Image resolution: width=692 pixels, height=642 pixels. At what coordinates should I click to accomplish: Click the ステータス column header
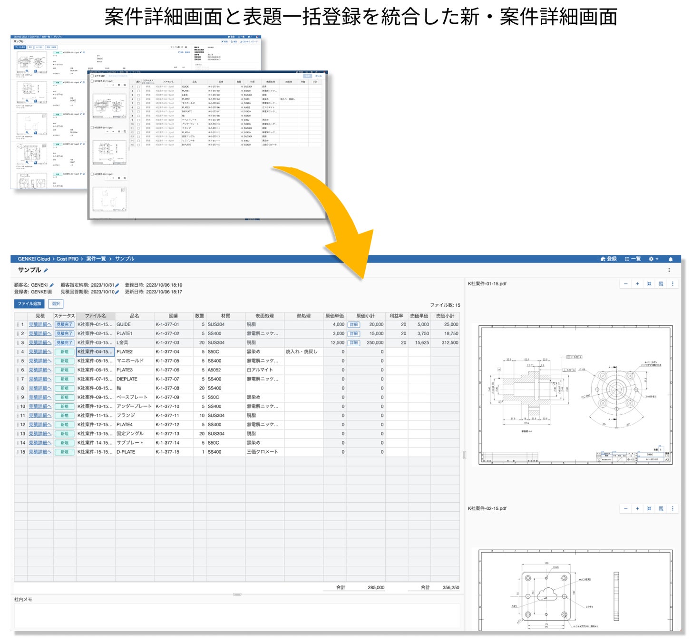pyautogui.click(x=64, y=316)
